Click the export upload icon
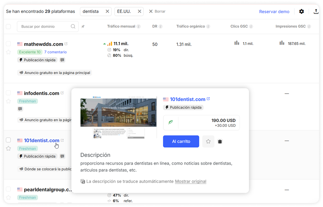323x207 pixels. pos(316,12)
